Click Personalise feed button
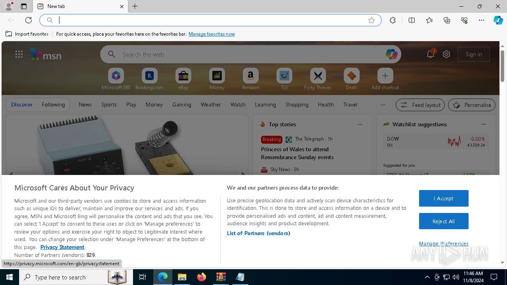 472,105
